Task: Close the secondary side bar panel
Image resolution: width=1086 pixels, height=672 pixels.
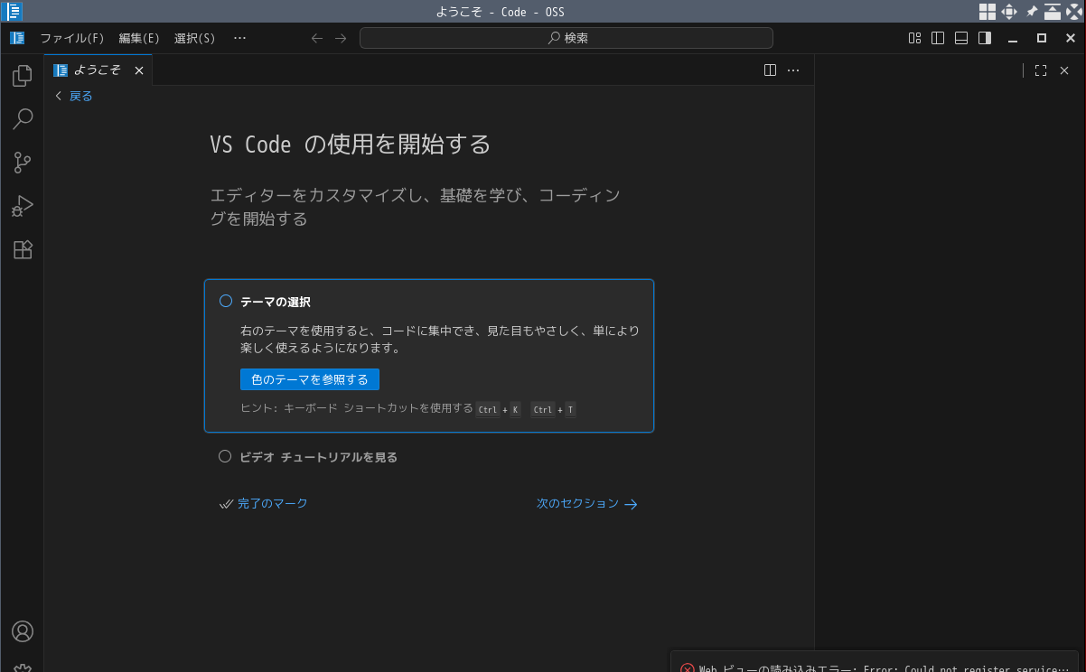Action: coord(1064,70)
